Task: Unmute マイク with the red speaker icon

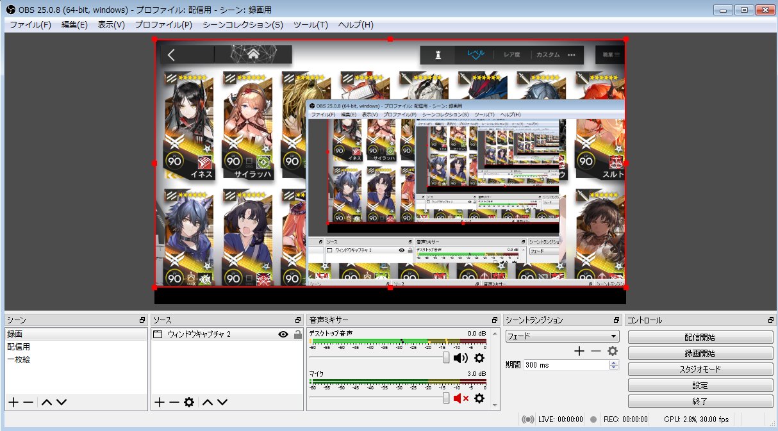Action: 461,398
